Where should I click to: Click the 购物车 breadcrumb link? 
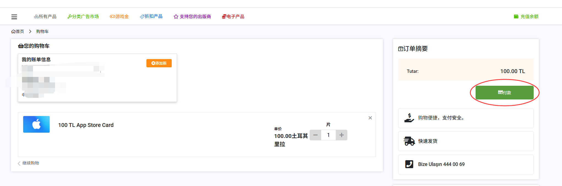pos(42,32)
